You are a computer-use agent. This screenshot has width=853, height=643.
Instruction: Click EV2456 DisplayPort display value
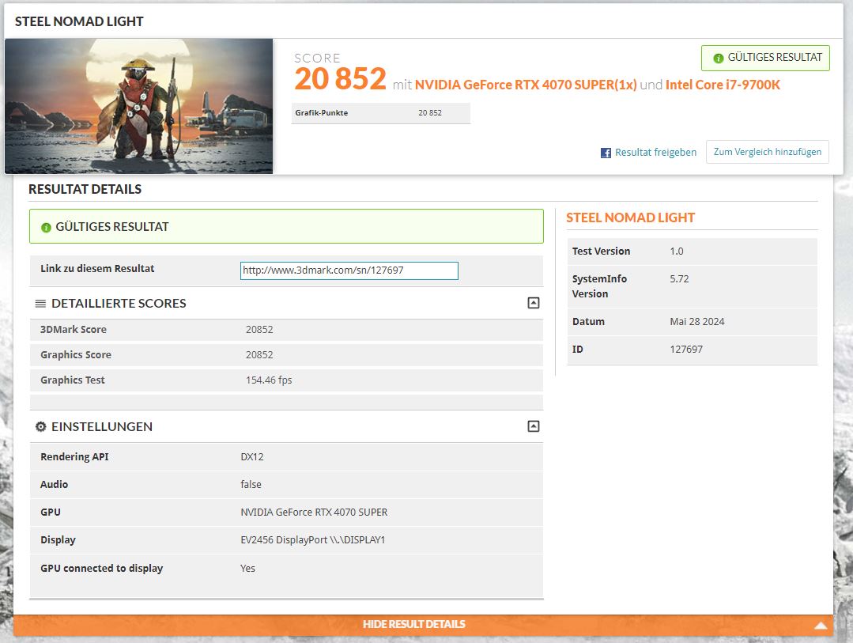[x=313, y=540]
